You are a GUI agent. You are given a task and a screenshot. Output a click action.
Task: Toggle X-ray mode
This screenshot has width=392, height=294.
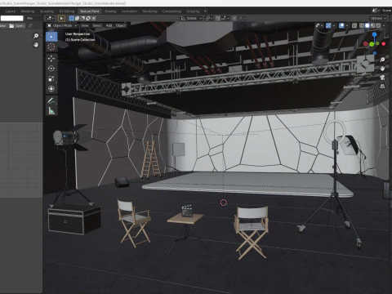pos(354,25)
